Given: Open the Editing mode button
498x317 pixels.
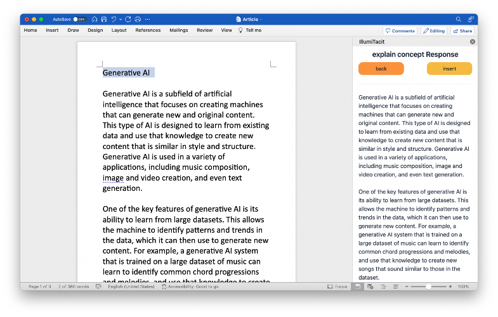Looking at the screenshot, I should [x=434, y=31].
